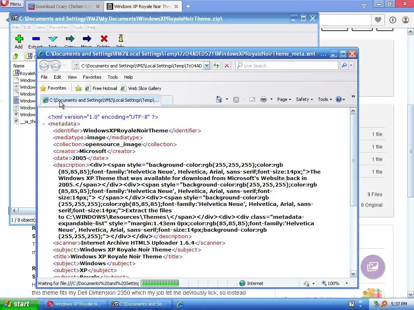Expand the IE command bar chevron
This screenshot has height=310, width=414.
tap(353, 96)
